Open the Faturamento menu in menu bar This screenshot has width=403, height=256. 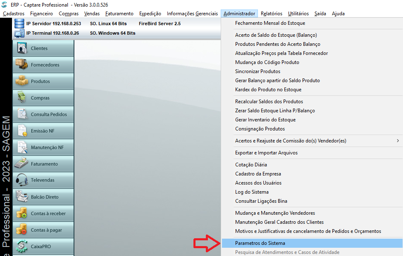(119, 14)
